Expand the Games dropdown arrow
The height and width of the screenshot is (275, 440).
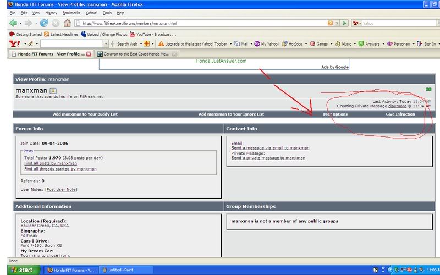tap(332, 44)
